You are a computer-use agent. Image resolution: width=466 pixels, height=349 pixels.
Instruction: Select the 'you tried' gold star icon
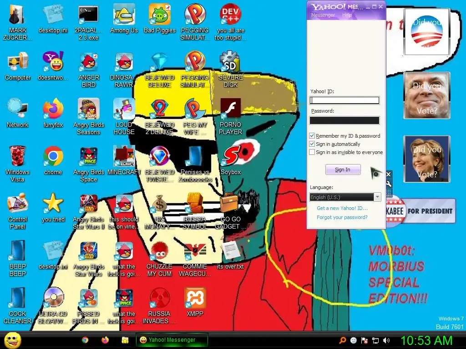53,207
